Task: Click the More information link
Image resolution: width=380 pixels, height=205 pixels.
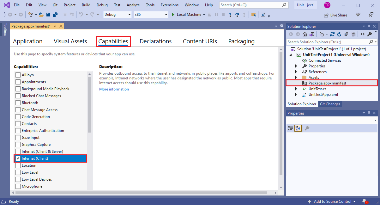Action: click(x=114, y=89)
